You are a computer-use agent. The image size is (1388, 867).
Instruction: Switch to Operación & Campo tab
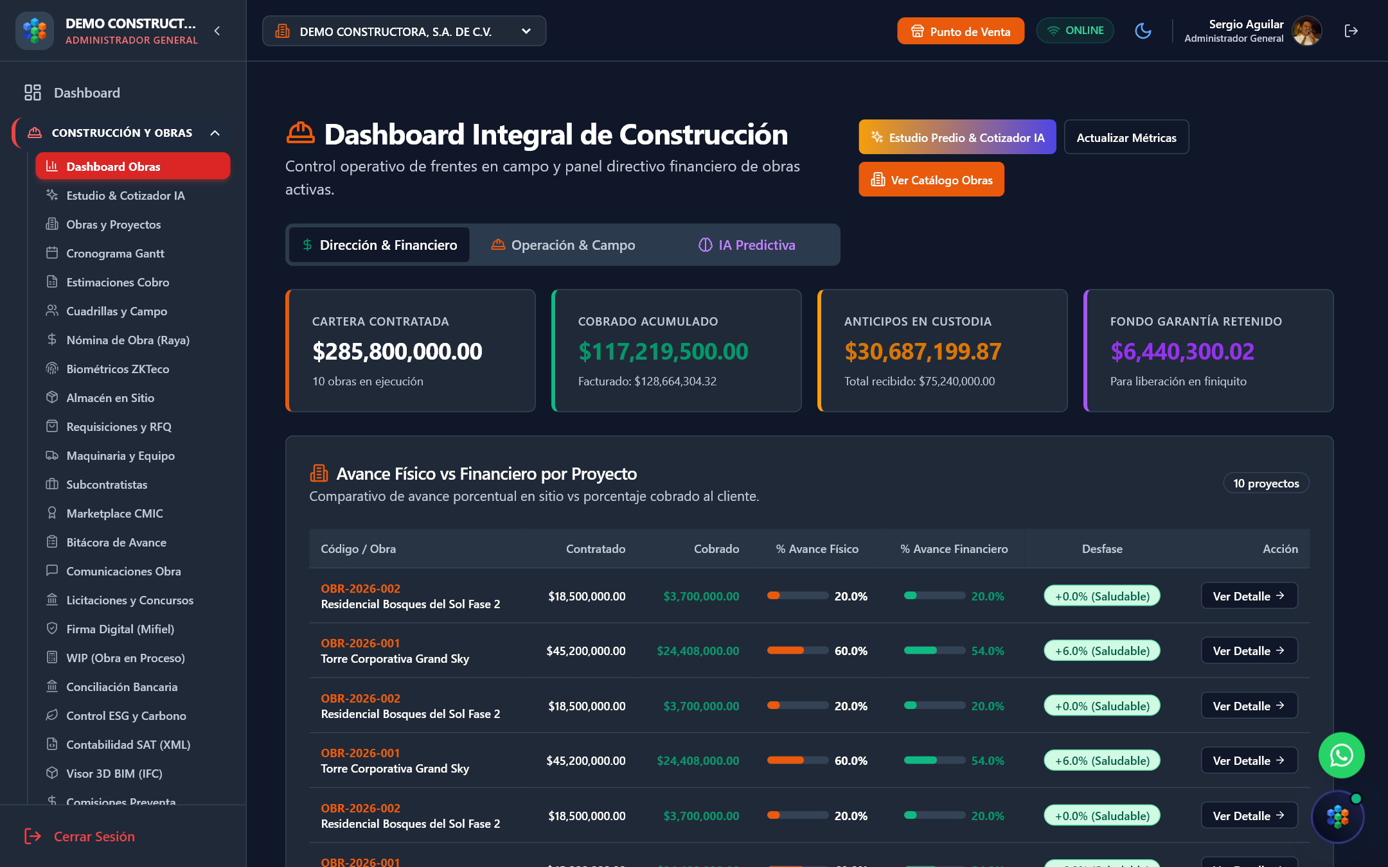pyautogui.click(x=563, y=245)
